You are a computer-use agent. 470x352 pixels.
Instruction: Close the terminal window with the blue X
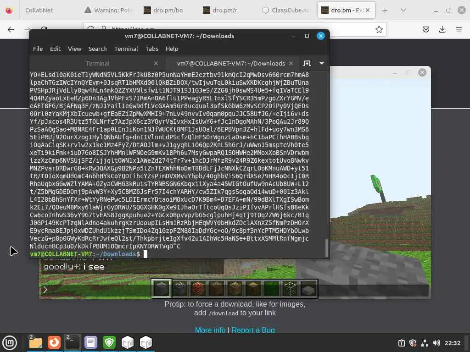point(321,36)
